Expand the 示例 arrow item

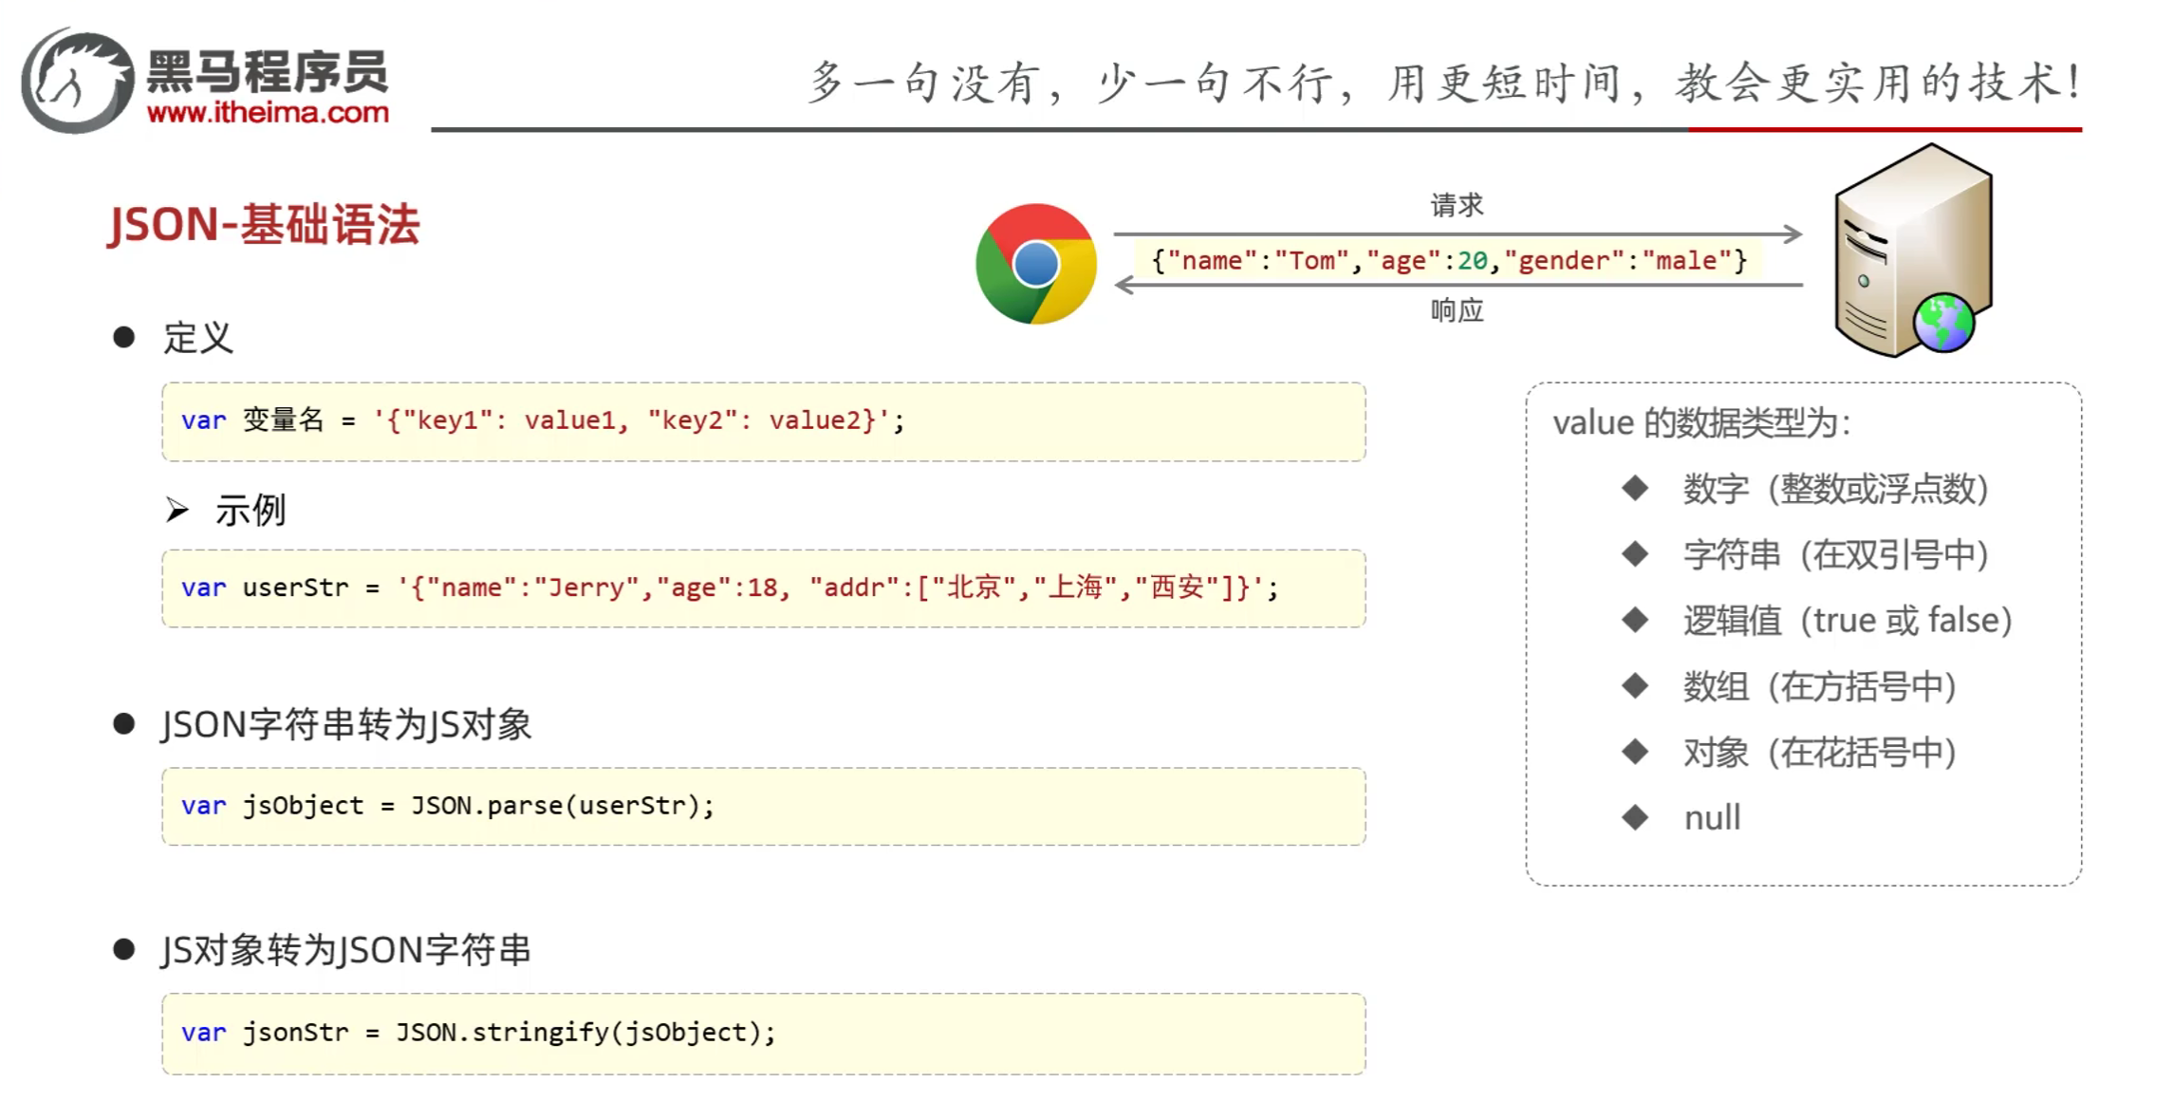click(x=177, y=511)
